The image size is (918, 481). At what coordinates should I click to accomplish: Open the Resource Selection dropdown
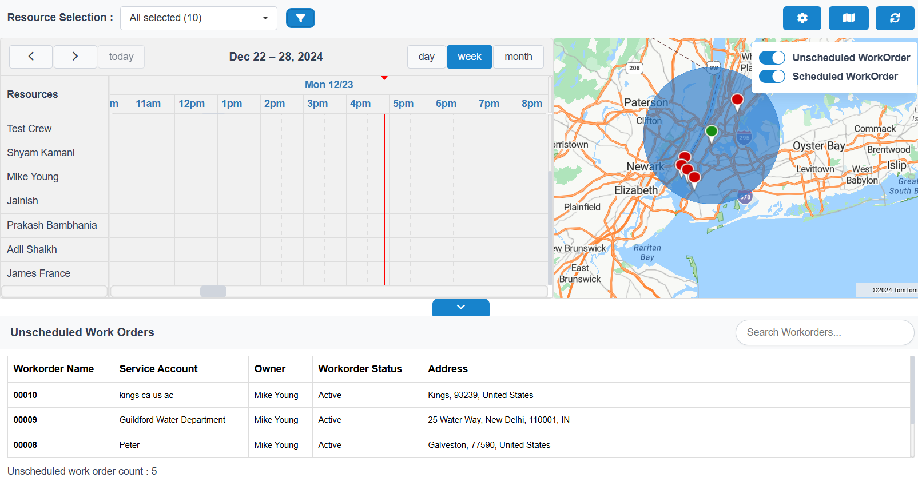pyautogui.click(x=198, y=18)
